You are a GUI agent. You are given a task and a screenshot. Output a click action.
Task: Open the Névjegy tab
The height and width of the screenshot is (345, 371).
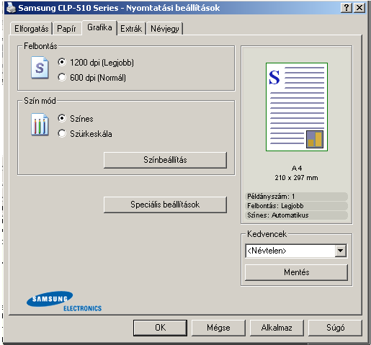tap(165, 29)
